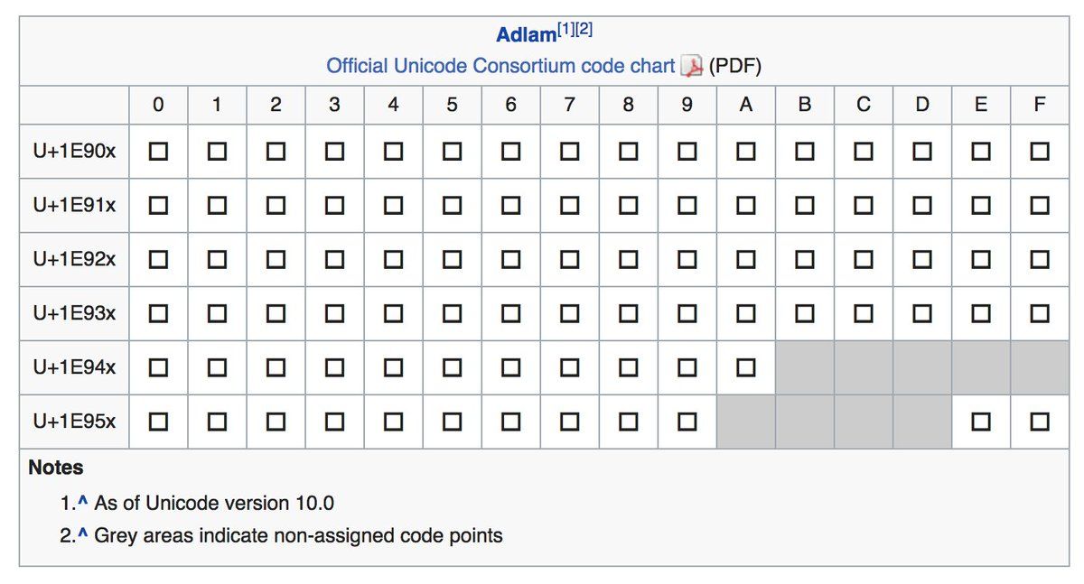Select glyph box at U+1E90x column F
The height and width of the screenshot is (584, 1084).
(1040, 152)
